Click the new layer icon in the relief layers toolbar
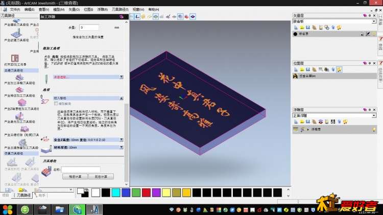The height and width of the screenshot is (215, 383). 296,122
